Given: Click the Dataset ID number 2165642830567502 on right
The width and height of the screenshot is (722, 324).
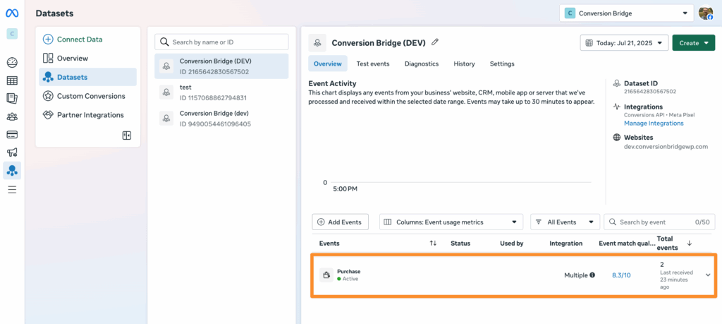Looking at the screenshot, I should pyautogui.click(x=649, y=91).
